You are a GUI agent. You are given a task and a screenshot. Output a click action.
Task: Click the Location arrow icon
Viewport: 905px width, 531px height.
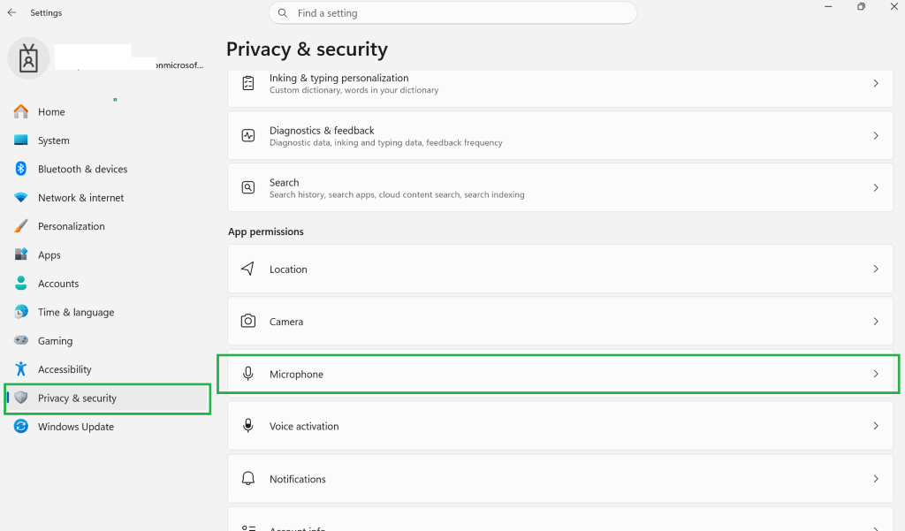(x=248, y=269)
